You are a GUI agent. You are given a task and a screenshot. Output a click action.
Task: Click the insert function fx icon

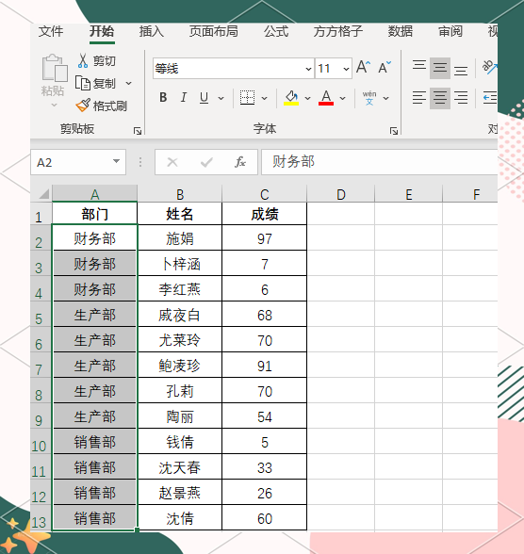240,162
